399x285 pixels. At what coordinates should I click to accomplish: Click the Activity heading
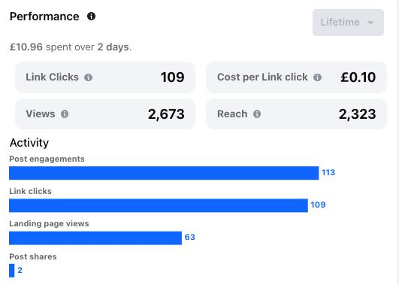click(29, 143)
